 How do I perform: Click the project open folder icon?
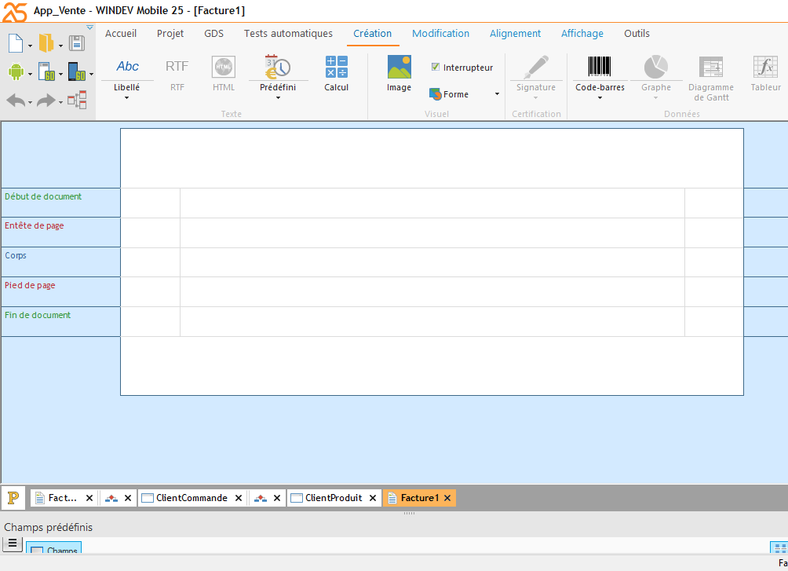coord(46,43)
